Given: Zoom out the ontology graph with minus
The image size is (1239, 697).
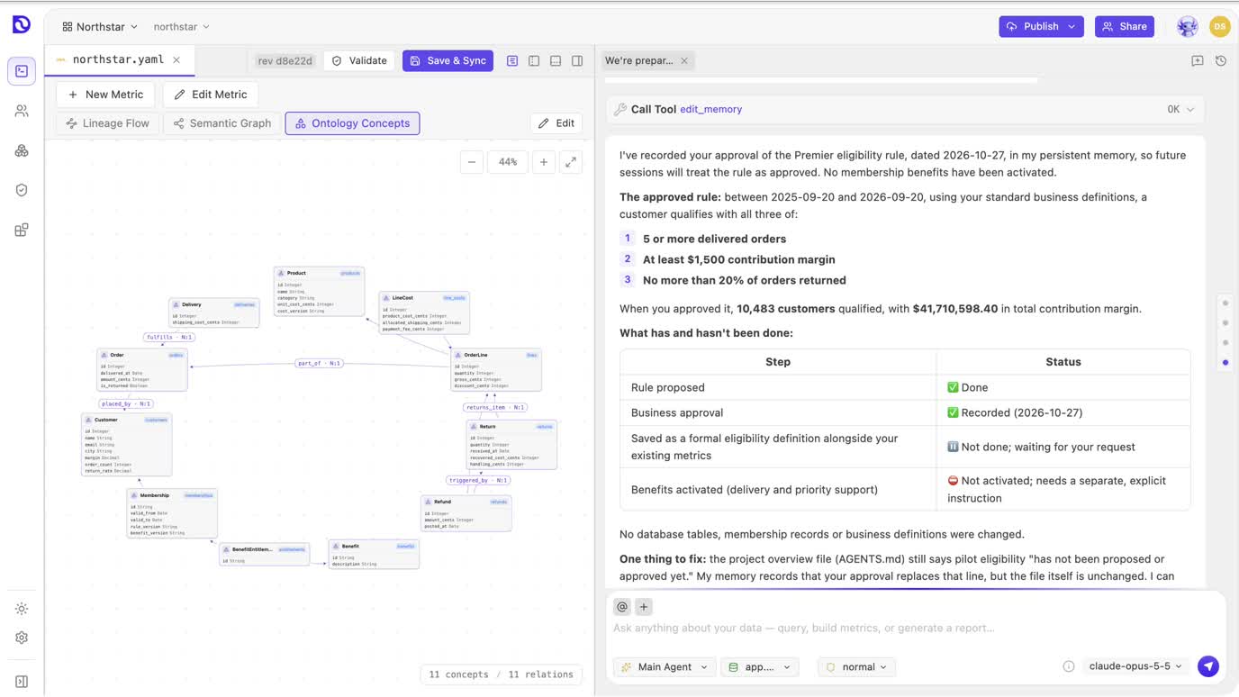Looking at the screenshot, I should click(472, 162).
